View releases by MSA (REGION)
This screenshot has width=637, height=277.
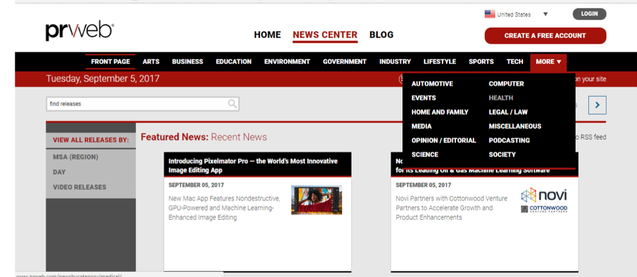point(76,157)
